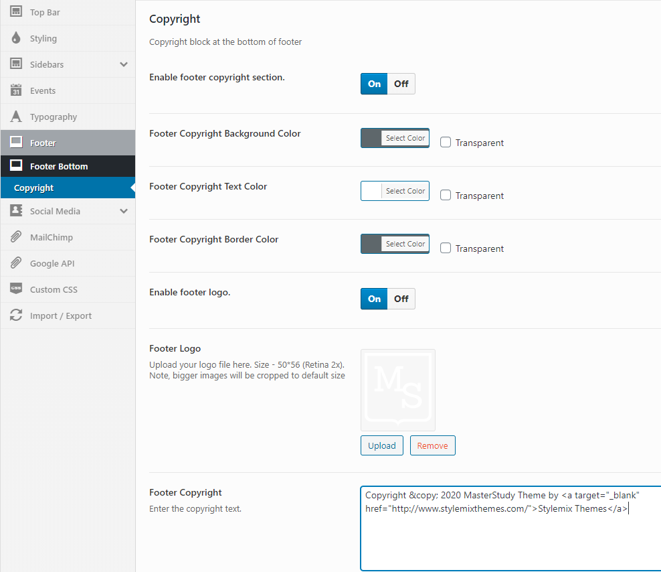Remove the footer logo image

[x=432, y=445]
